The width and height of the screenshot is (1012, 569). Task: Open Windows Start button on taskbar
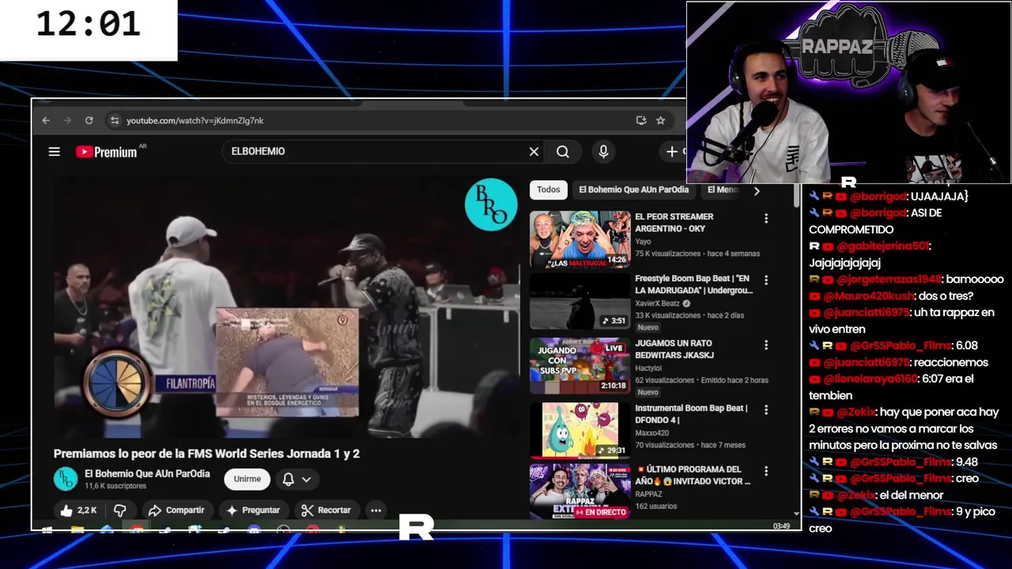47,528
